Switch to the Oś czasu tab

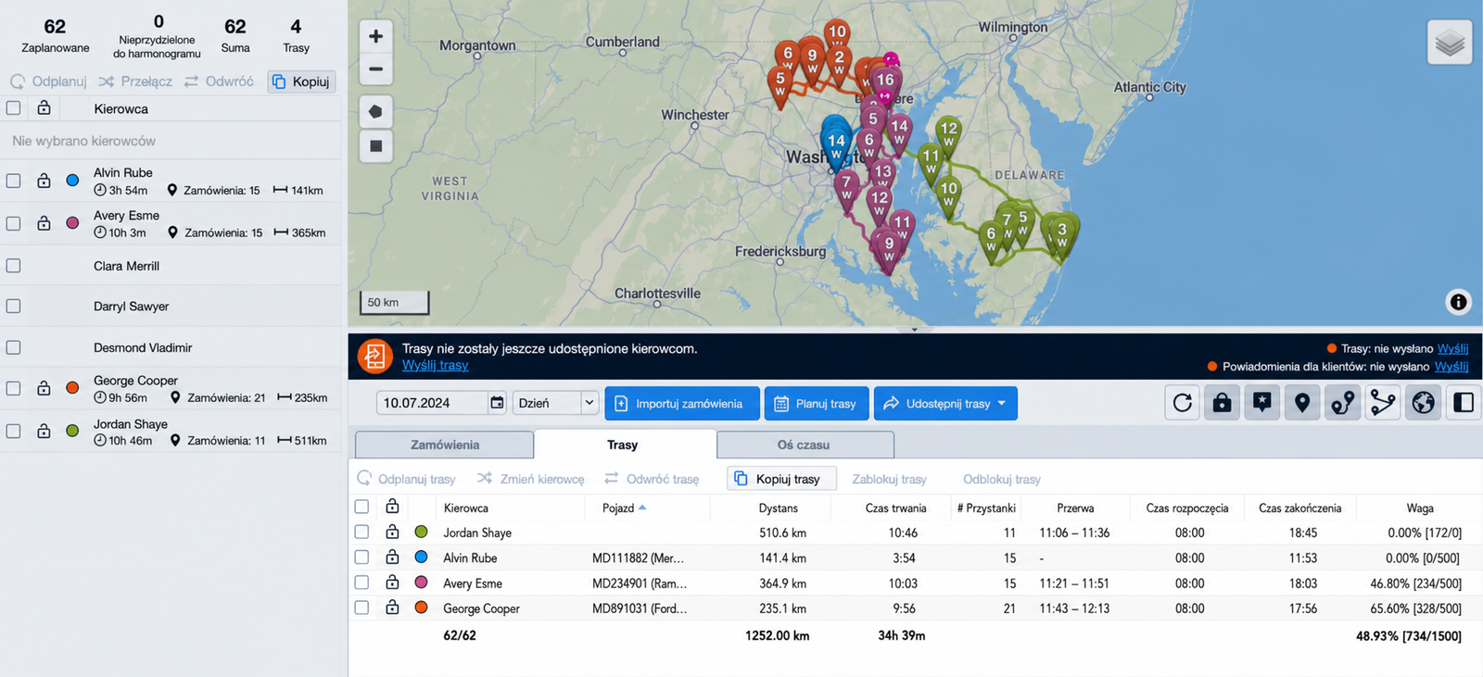tap(804, 445)
